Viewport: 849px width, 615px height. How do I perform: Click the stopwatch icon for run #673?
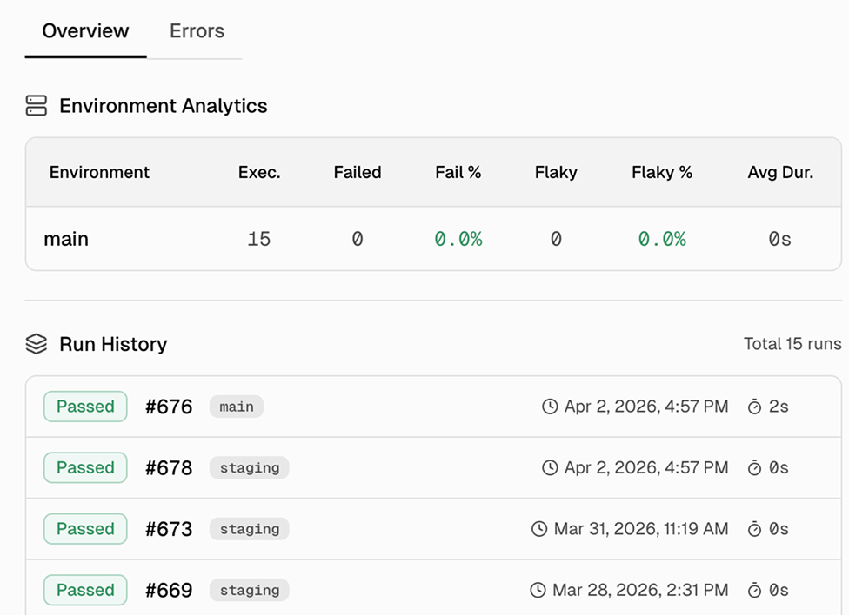tap(754, 528)
